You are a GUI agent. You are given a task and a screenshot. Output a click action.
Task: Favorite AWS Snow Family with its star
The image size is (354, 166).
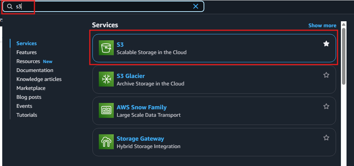tap(326, 106)
